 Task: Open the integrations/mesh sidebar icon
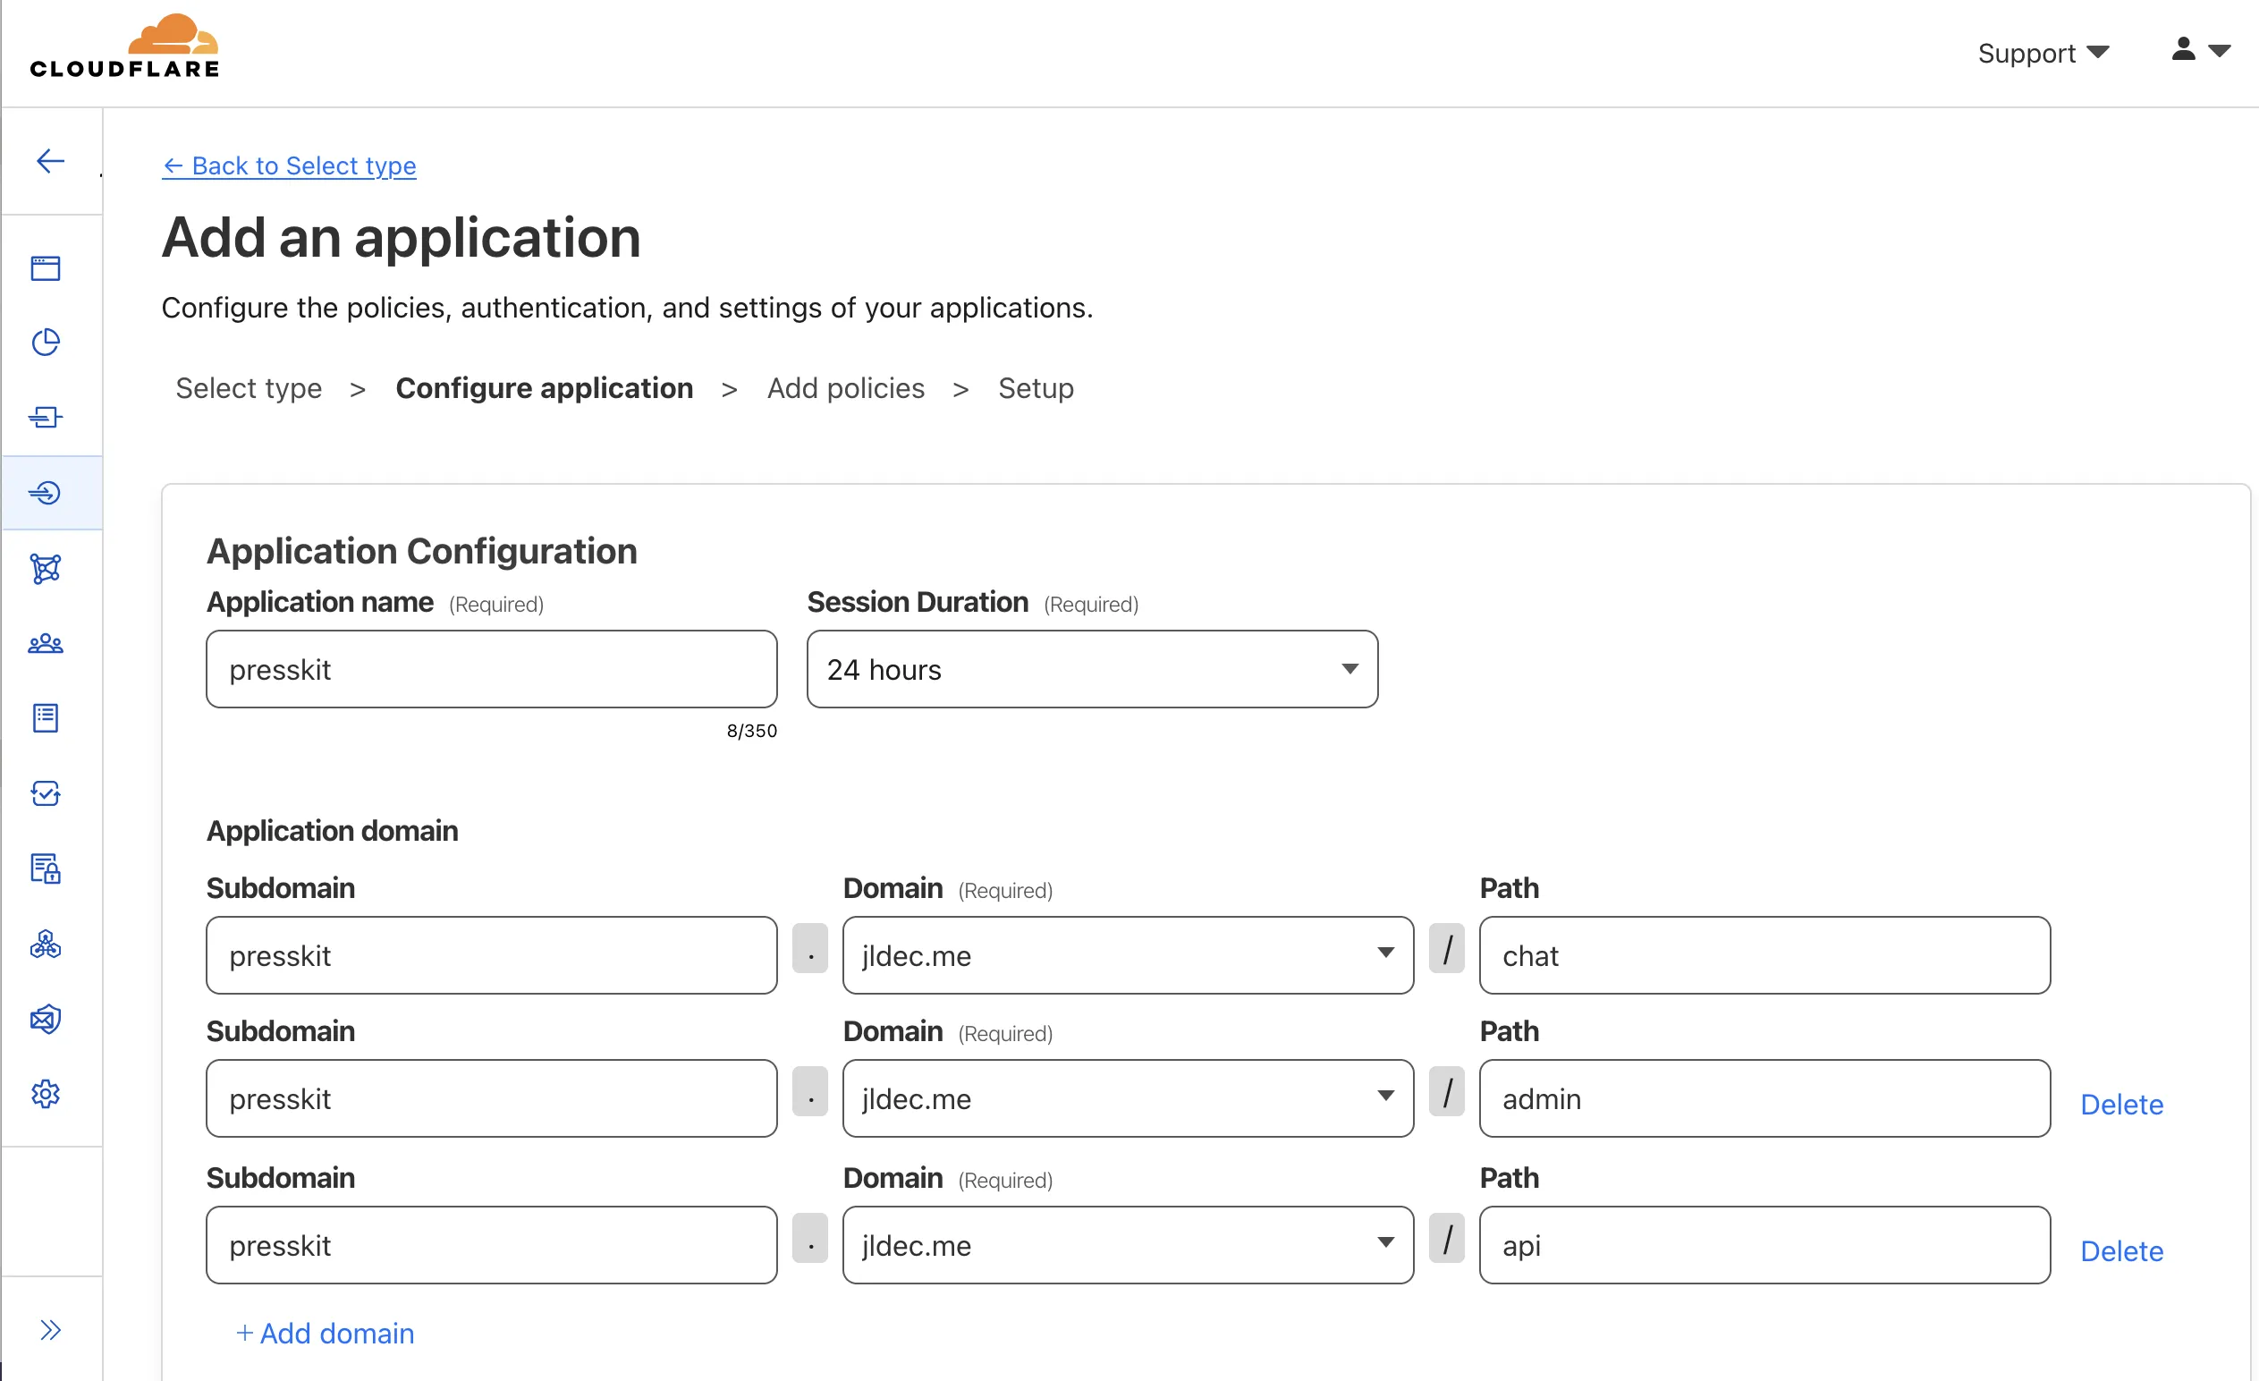(x=46, y=568)
